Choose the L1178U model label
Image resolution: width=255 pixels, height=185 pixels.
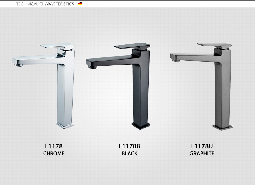202,146
